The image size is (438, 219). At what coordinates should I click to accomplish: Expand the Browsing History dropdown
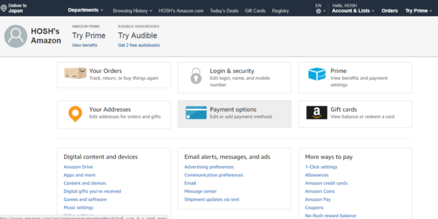(x=132, y=11)
